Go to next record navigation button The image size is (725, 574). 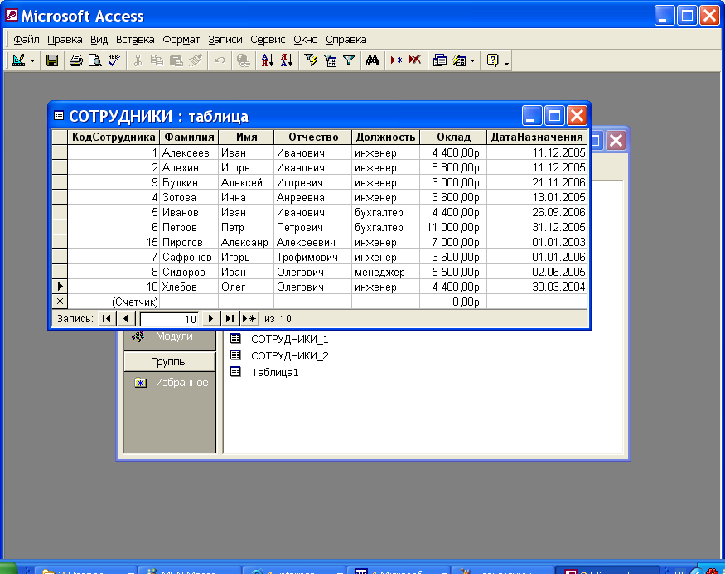pyautogui.click(x=210, y=318)
